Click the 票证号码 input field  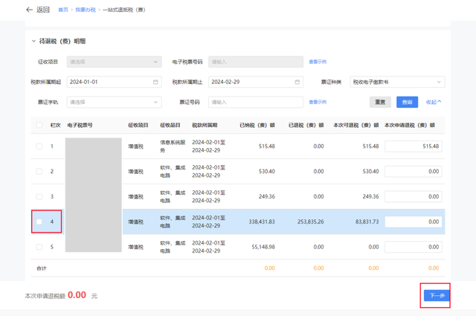255,102
